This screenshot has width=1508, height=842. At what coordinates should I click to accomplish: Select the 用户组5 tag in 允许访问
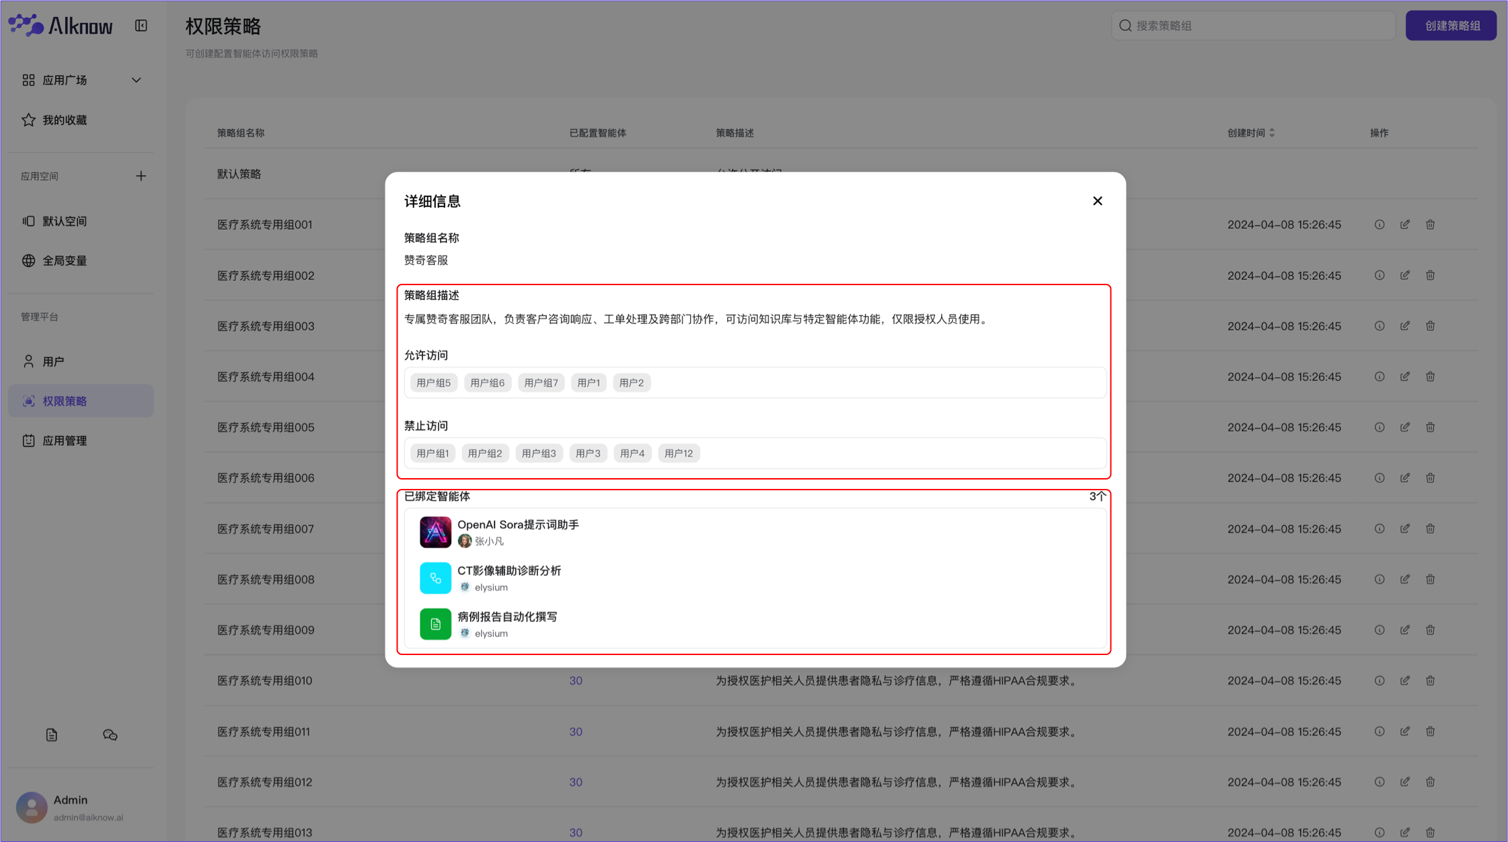[x=433, y=383]
